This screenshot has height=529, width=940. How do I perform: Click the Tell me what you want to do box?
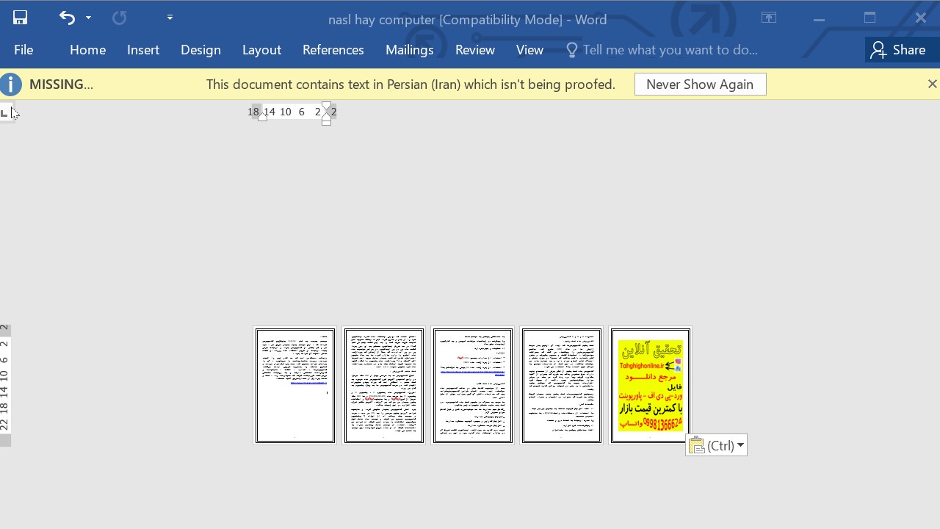point(670,50)
